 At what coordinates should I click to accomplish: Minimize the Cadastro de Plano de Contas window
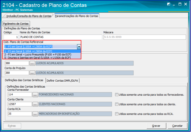pyautogui.click(x=174, y=5)
